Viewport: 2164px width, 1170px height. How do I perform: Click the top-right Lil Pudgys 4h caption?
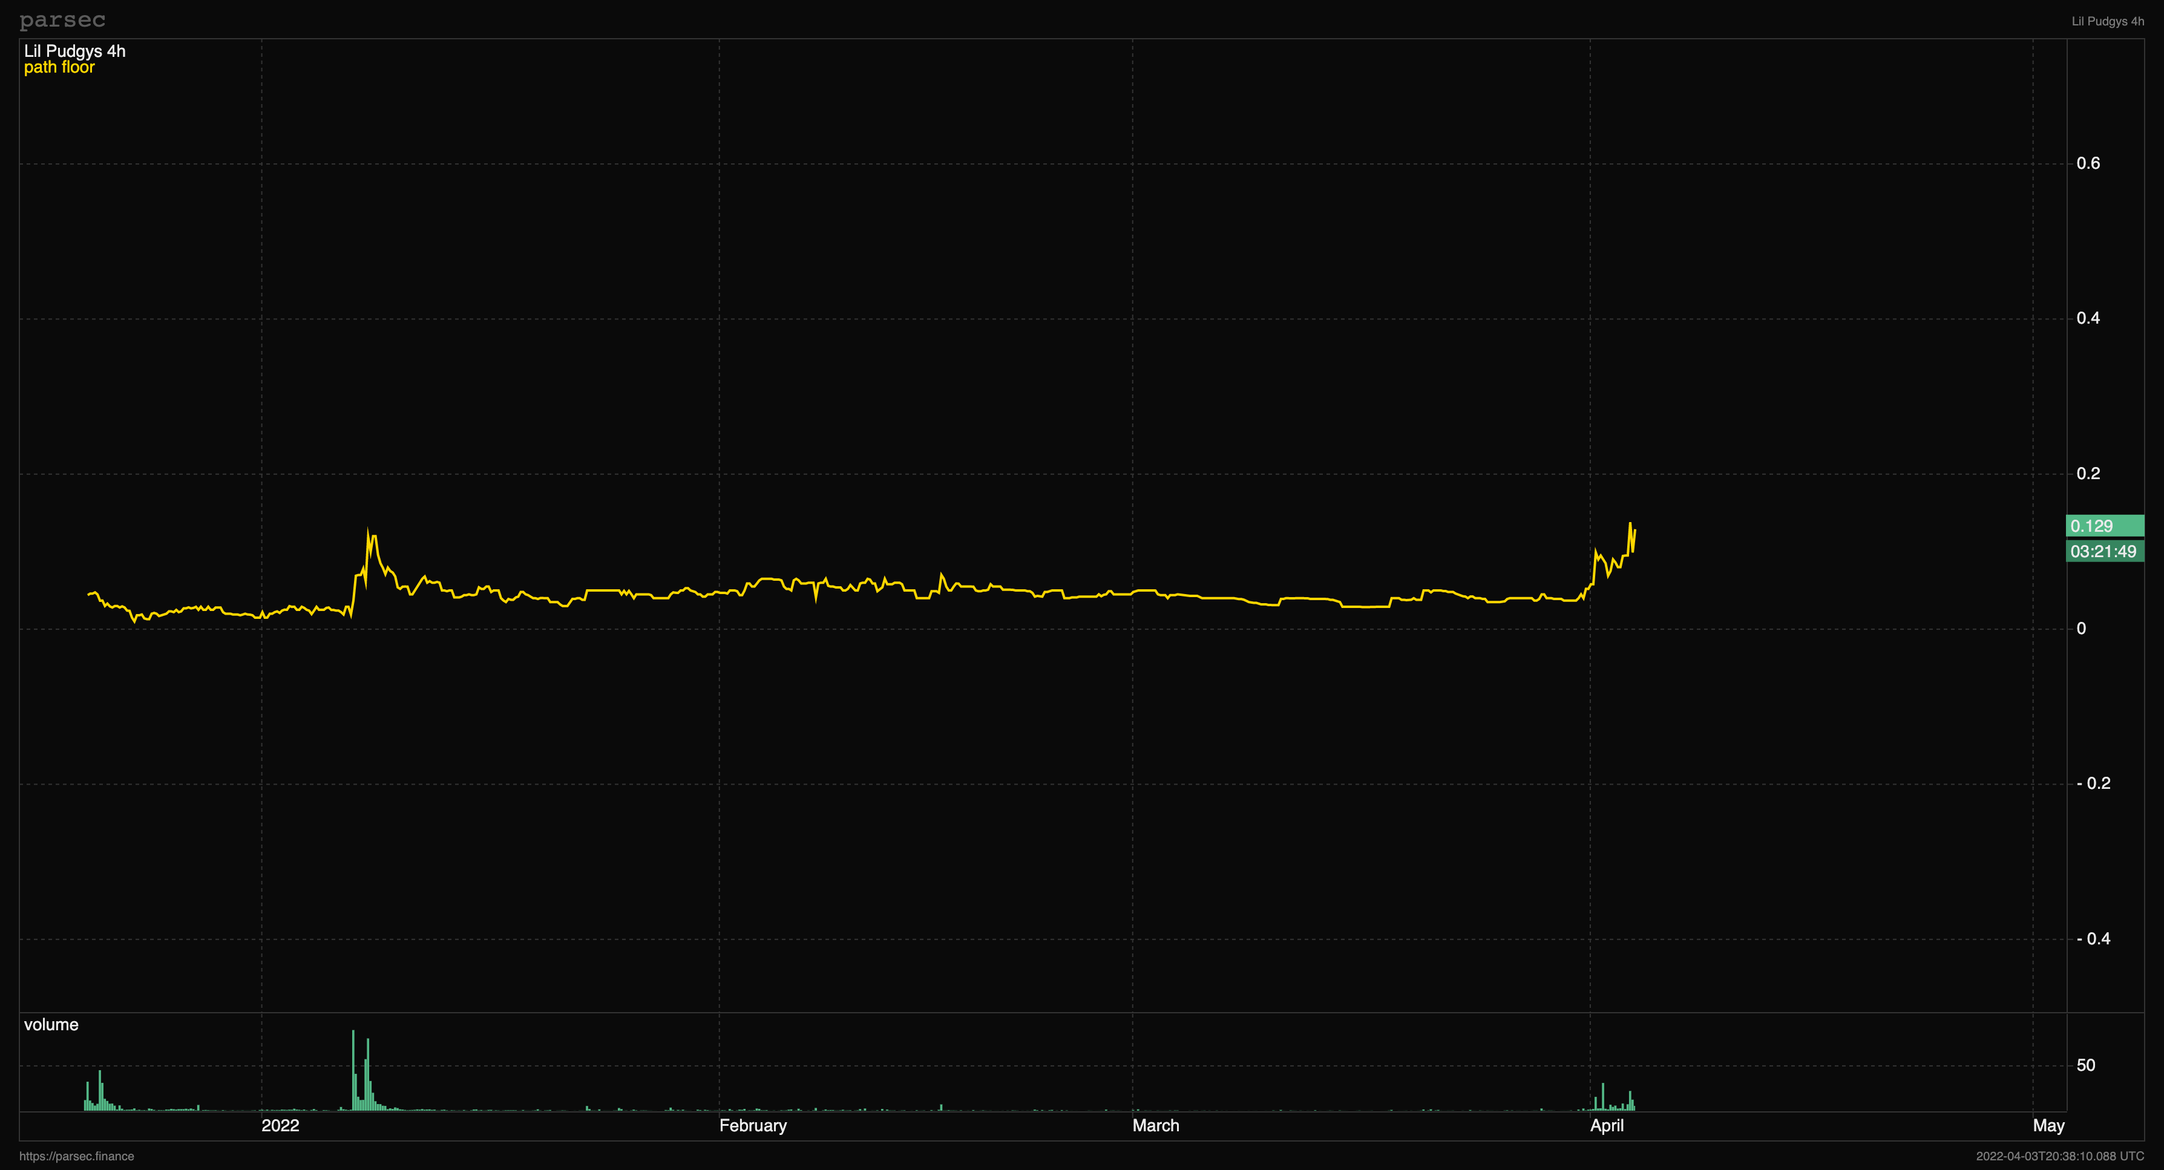[2107, 21]
